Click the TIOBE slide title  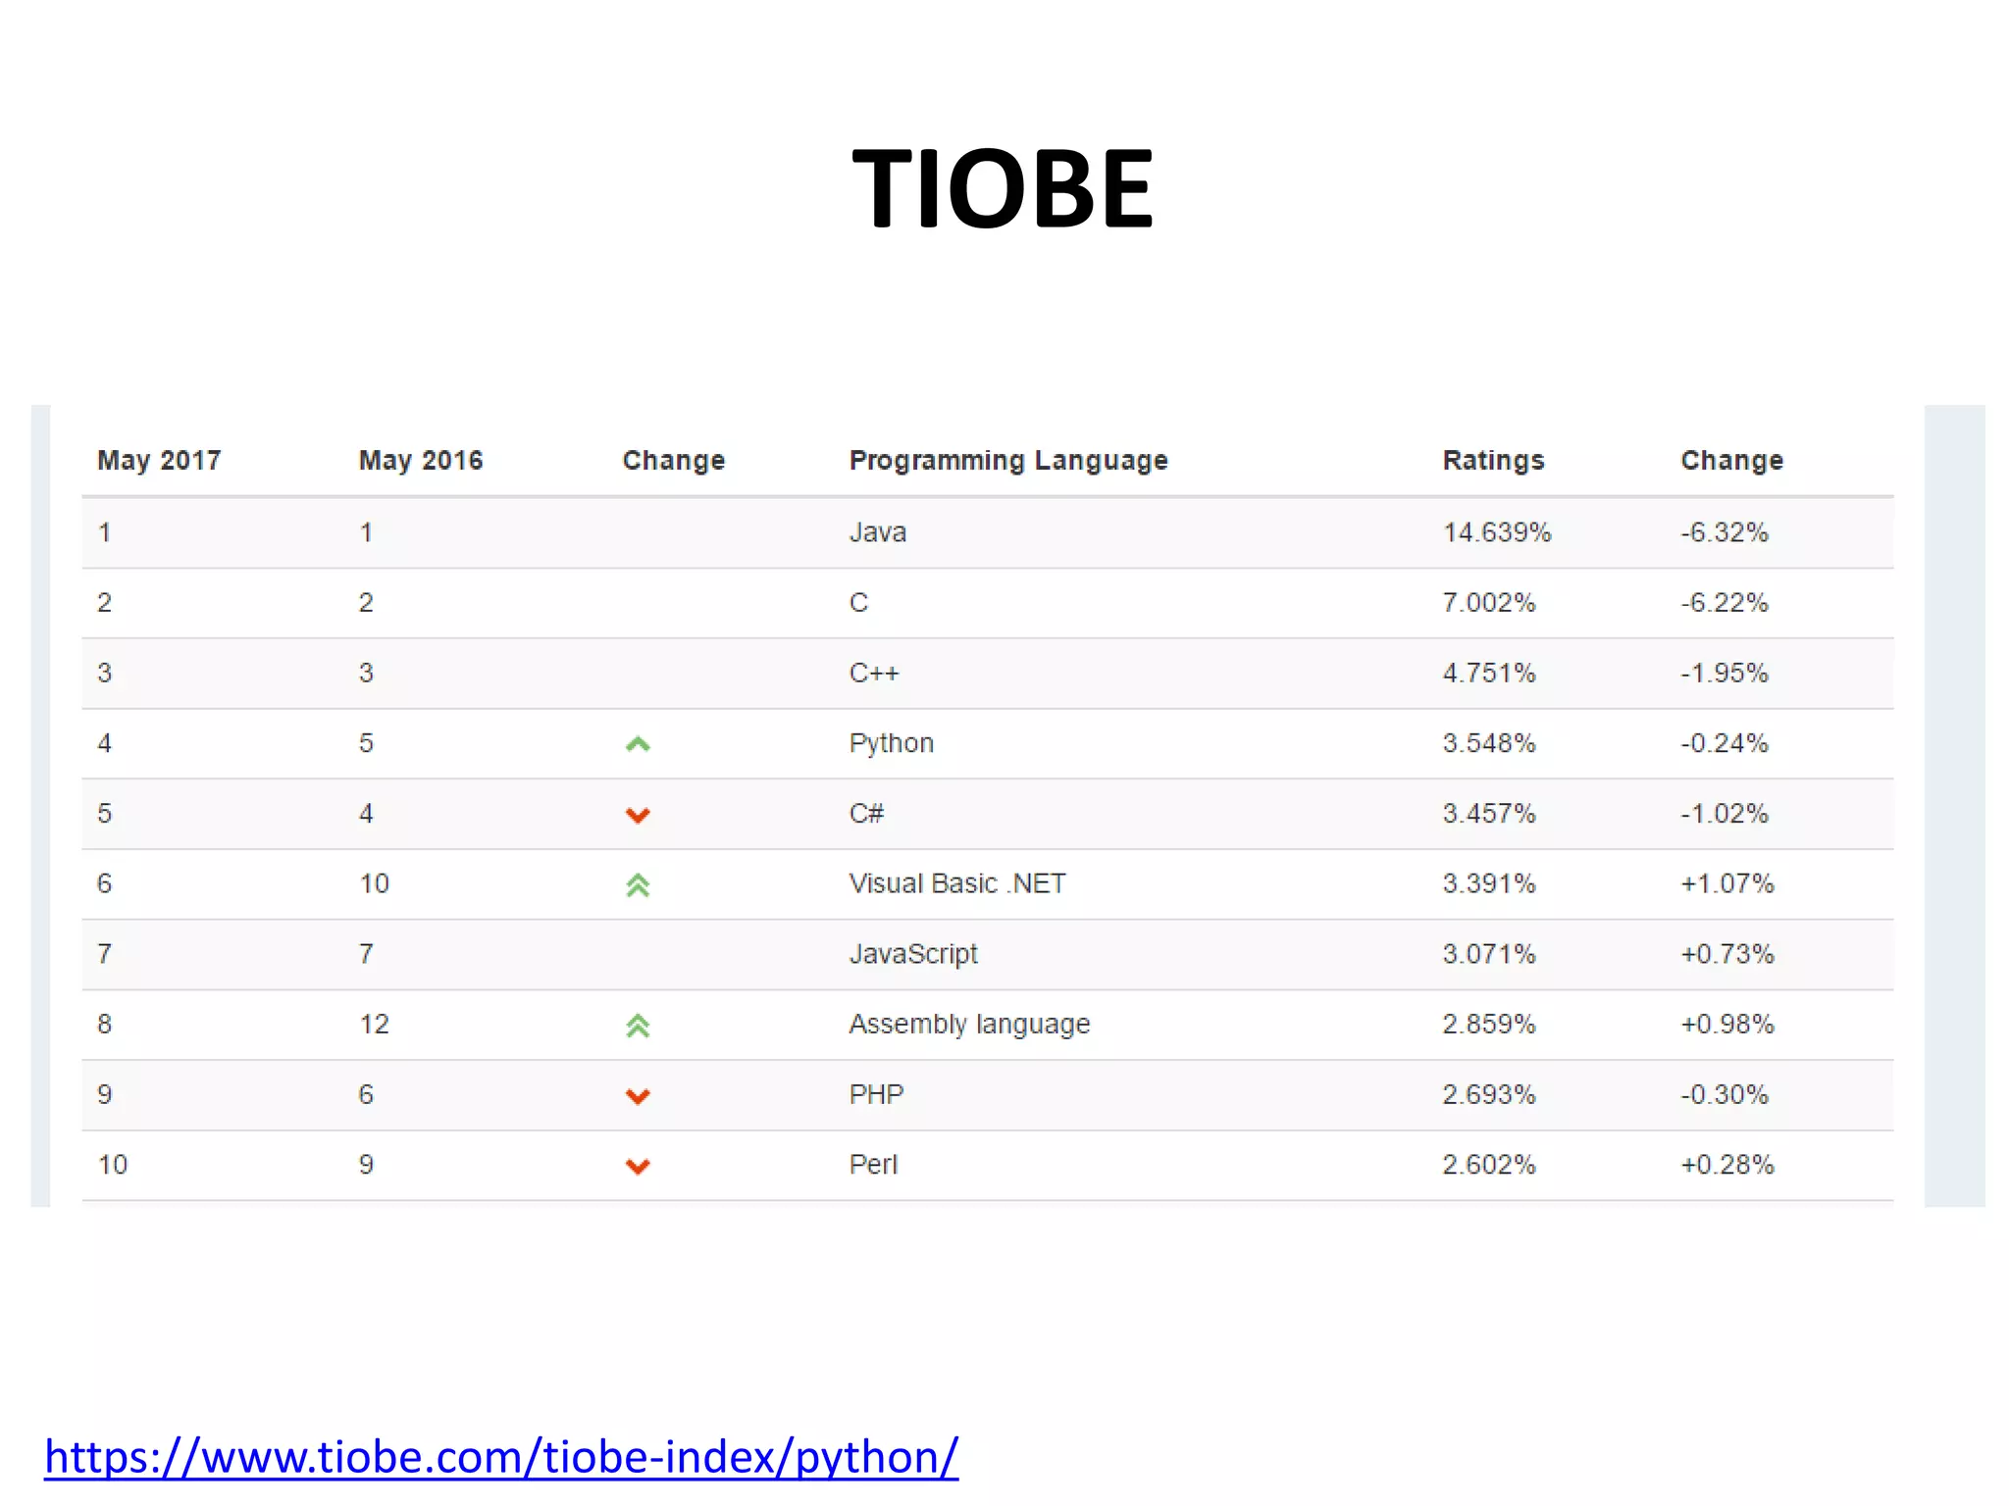(1004, 188)
